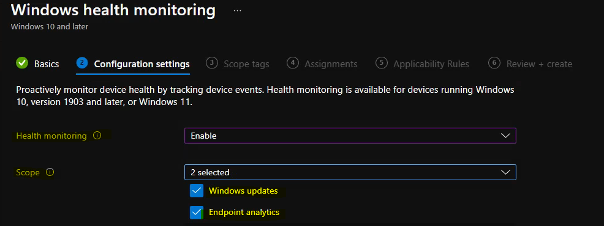Switch to the Scope tags tab
Image resolution: width=604 pixels, height=226 pixels.
tap(246, 64)
